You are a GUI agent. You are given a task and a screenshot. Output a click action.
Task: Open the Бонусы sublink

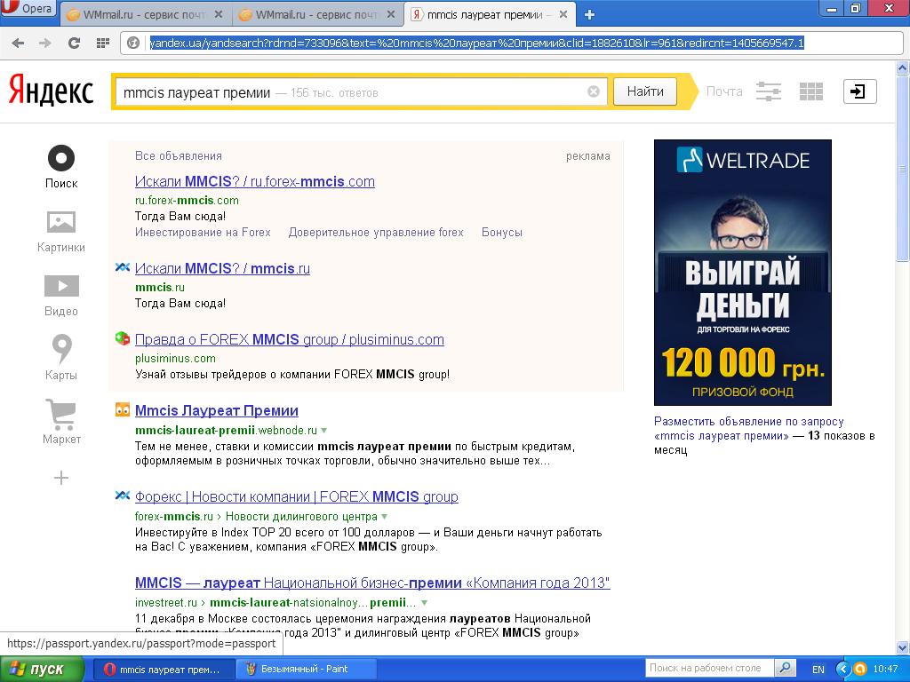[x=501, y=233]
